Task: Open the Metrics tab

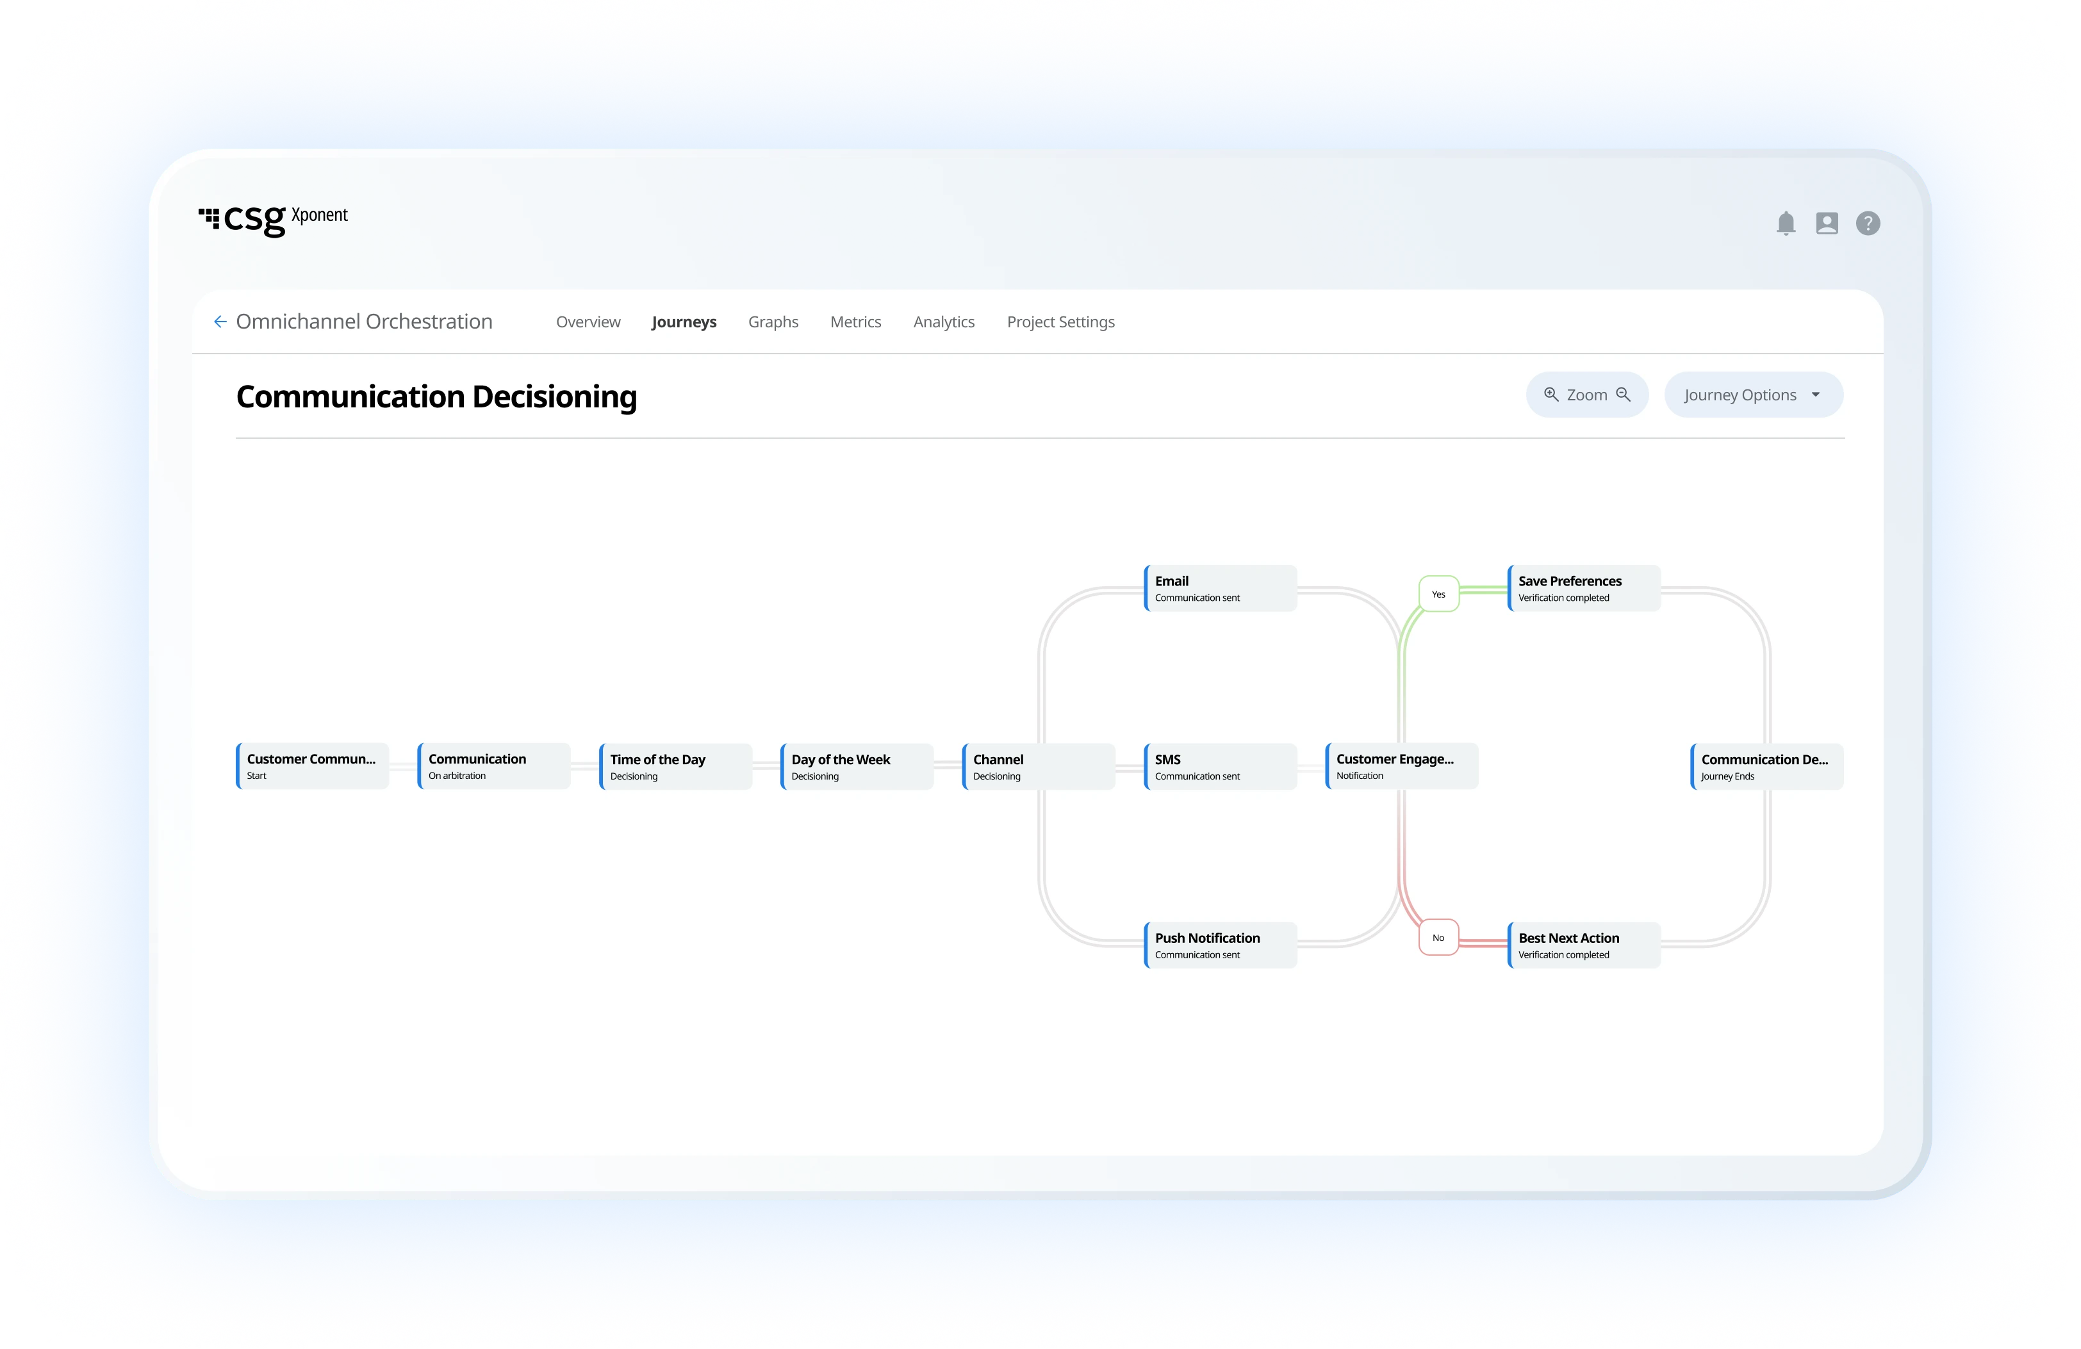Action: [855, 322]
